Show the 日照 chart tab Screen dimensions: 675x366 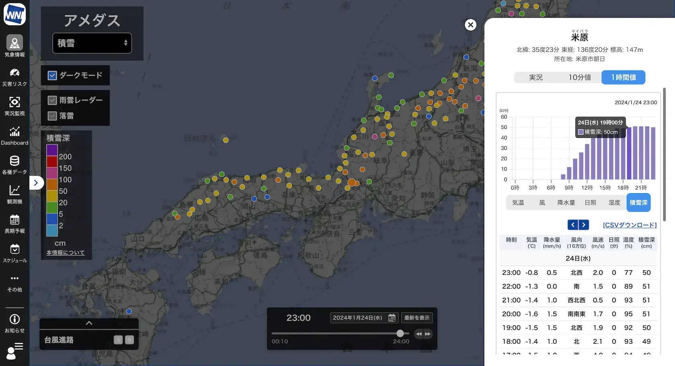click(590, 202)
